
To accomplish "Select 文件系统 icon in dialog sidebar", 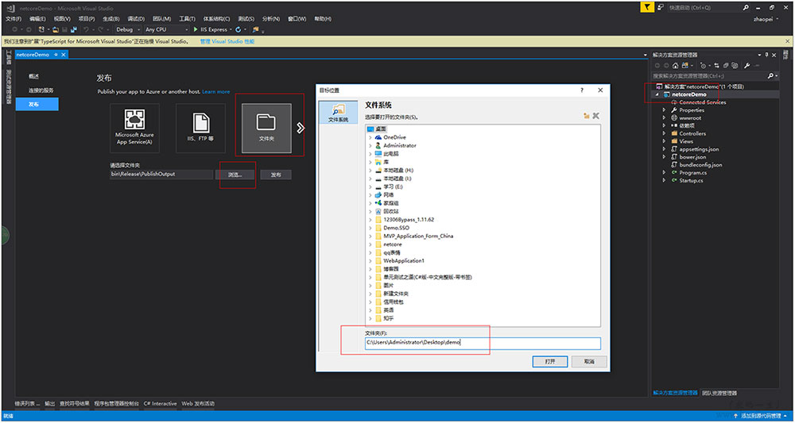I will [x=338, y=113].
